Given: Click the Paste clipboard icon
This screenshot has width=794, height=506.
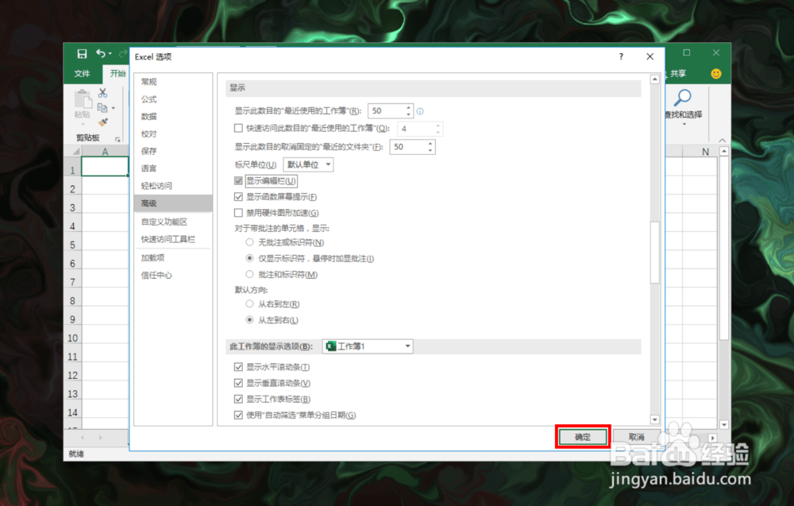Looking at the screenshot, I should point(83,98).
